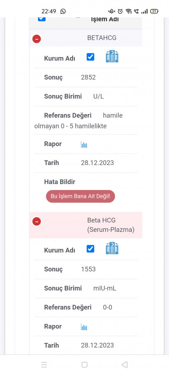Screen dimensions: 169x375
Task: Collapse the Beta HCG (Serum-Plazma) row
Action: tap(37, 221)
